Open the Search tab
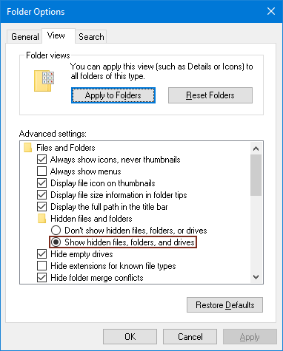 (x=91, y=37)
